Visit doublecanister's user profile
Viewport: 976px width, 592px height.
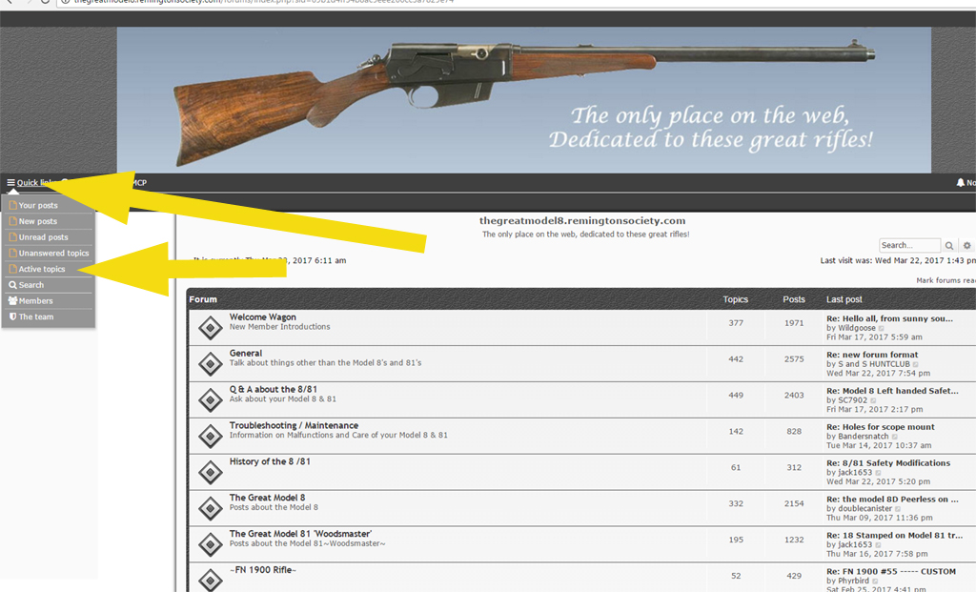pos(864,508)
